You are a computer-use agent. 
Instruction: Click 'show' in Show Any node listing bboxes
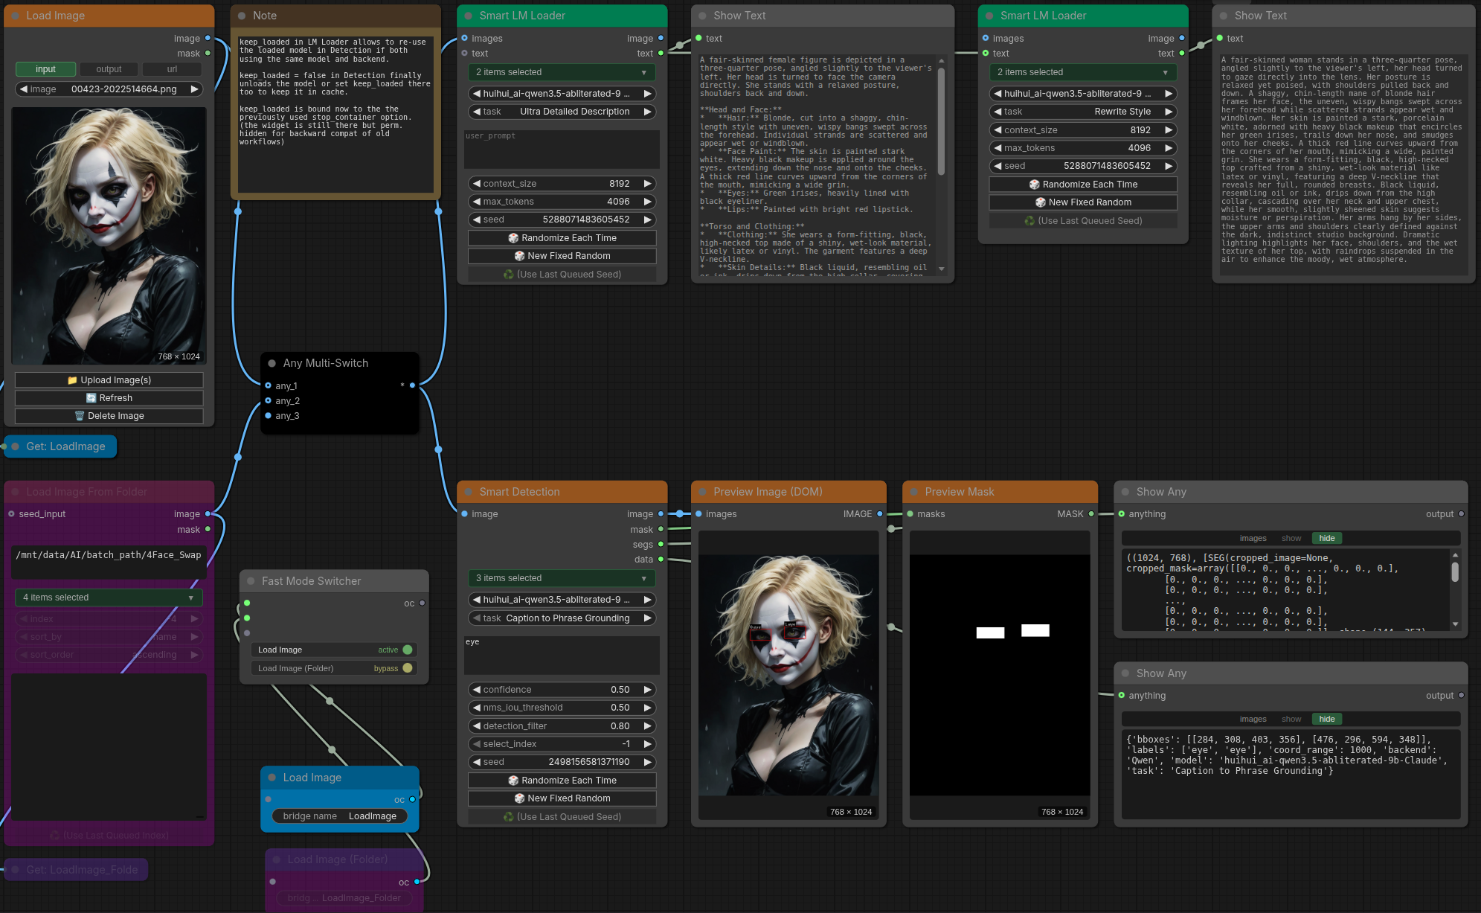1291,719
